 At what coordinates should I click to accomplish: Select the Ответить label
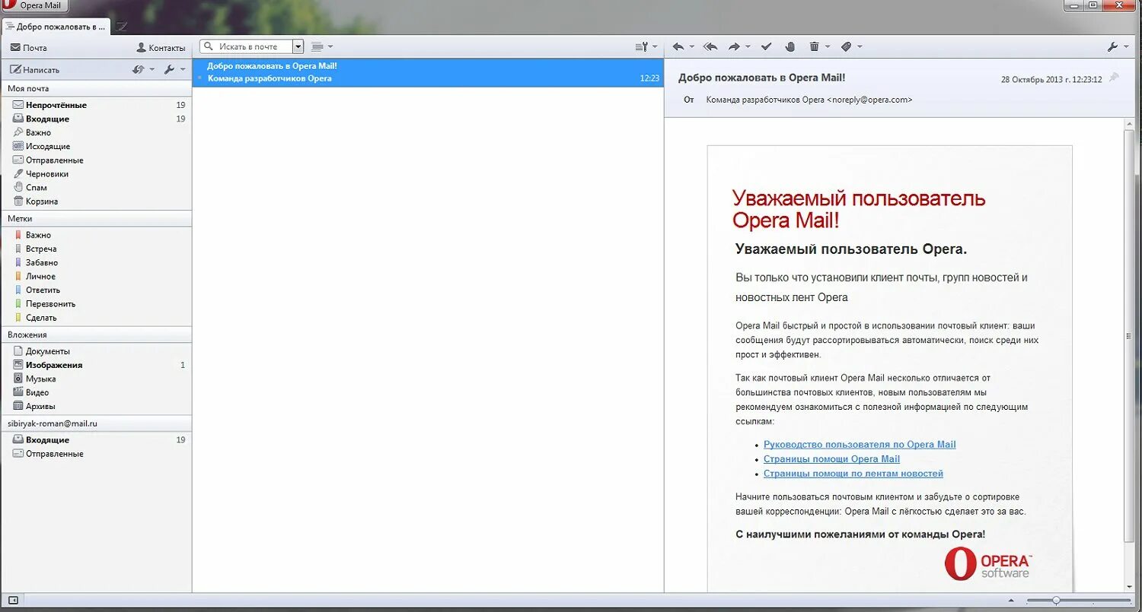[96, 290]
